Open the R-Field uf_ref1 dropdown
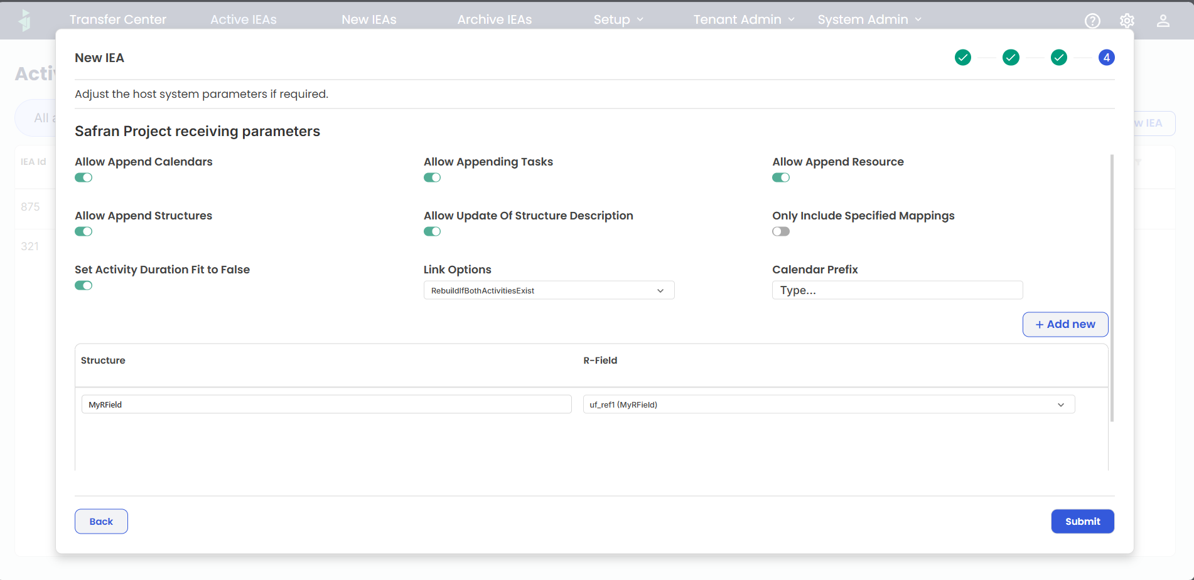The height and width of the screenshot is (580, 1194). pos(829,404)
